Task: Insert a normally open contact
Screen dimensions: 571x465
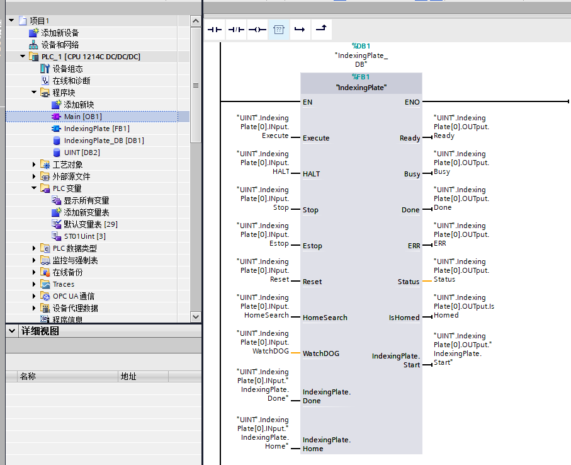Action: [x=215, y=30]
